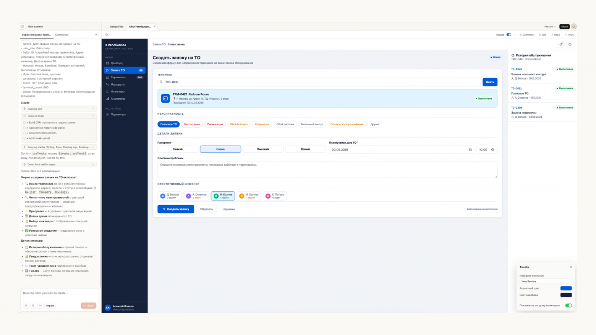Select engineer М. Орлова chip
Image resolution: width=596 pixels, height=335 pixels.
pos(249,196)
